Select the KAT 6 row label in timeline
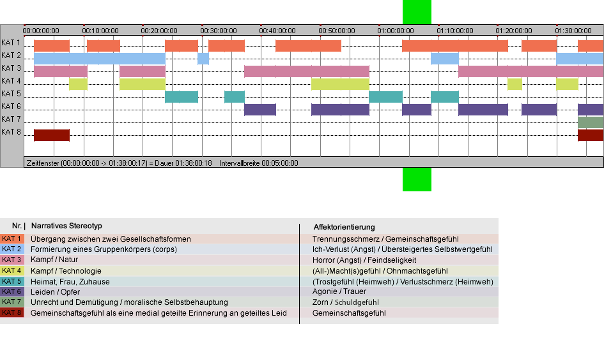Screen dimensions: 604x338 coord(11,106)
